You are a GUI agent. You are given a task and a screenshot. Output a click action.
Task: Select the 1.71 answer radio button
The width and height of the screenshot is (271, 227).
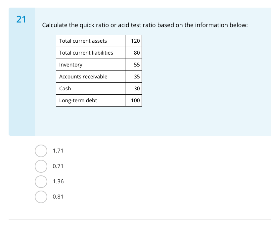pos(41,151)
